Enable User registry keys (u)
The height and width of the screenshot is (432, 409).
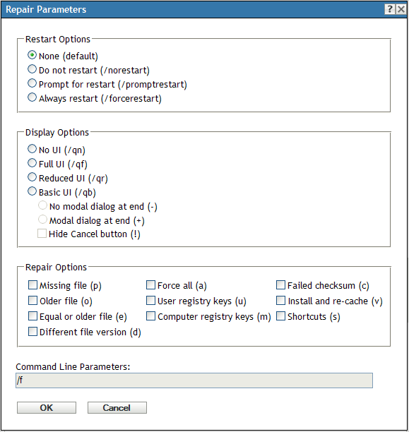pyautogui.click(x=150, y=300)
